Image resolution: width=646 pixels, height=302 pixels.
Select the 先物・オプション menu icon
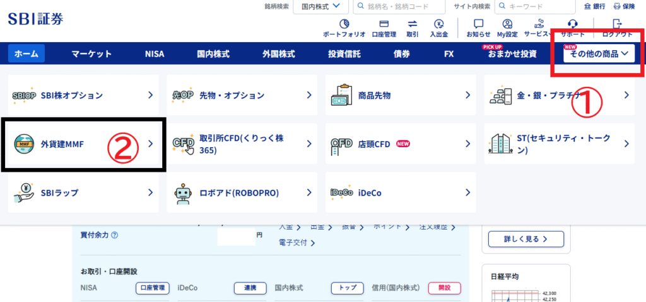[182, 96]
